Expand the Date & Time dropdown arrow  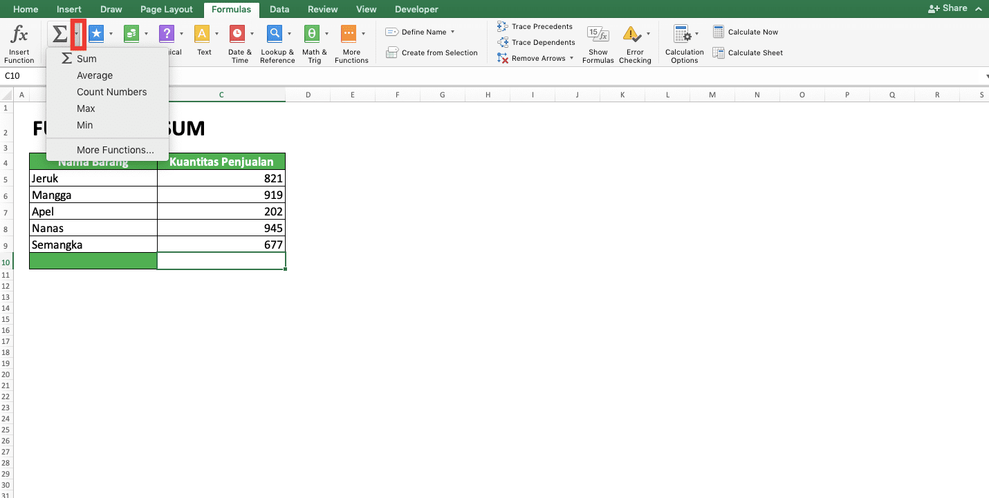(x=252, y=33)
